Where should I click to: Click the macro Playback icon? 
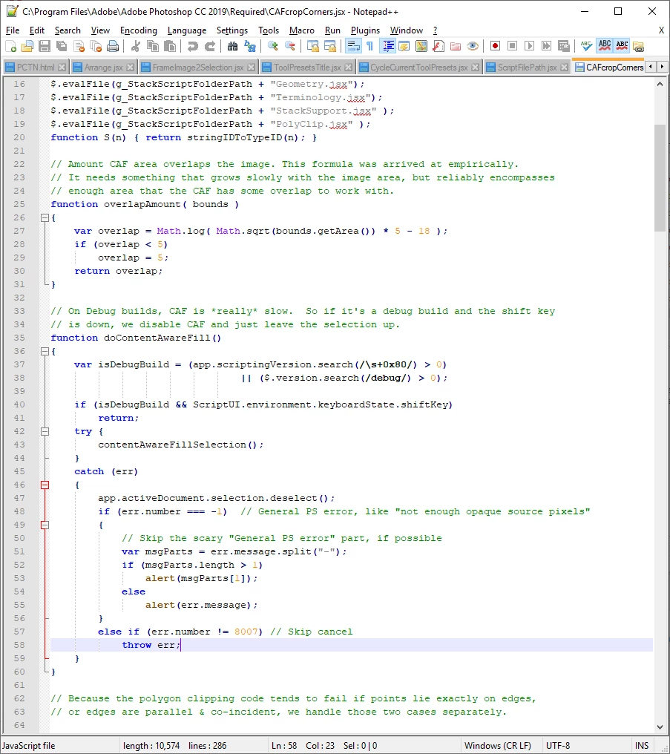[529, 46]
